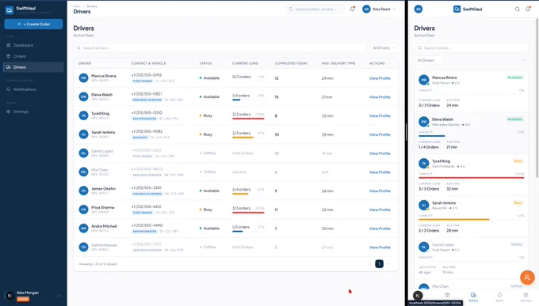Click the round N badge in mobile bottom bar
The height and width of the screenshot is (306, 539).
point(418,296)
